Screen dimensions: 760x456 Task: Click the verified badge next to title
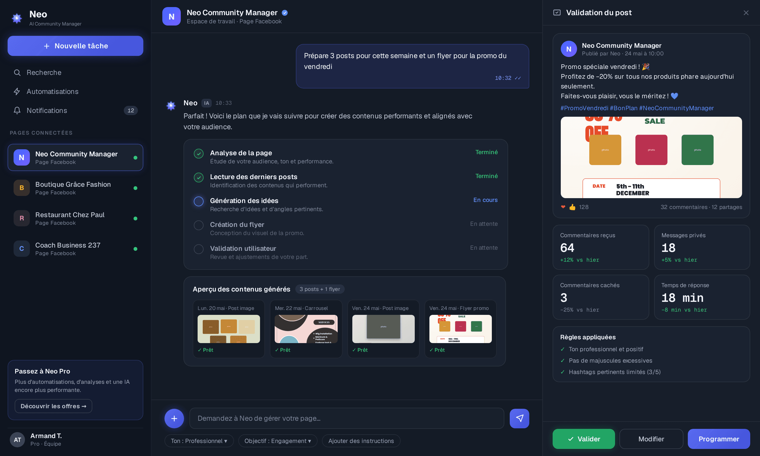(x=285, y=12)
